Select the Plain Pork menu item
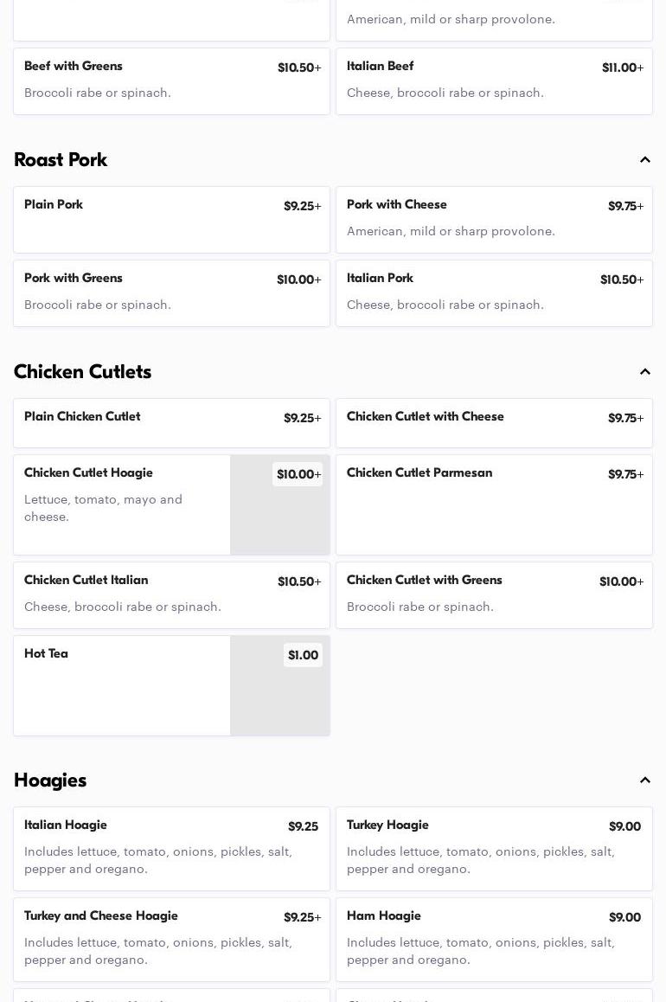666x1002 pixels. tap(171, 220)
